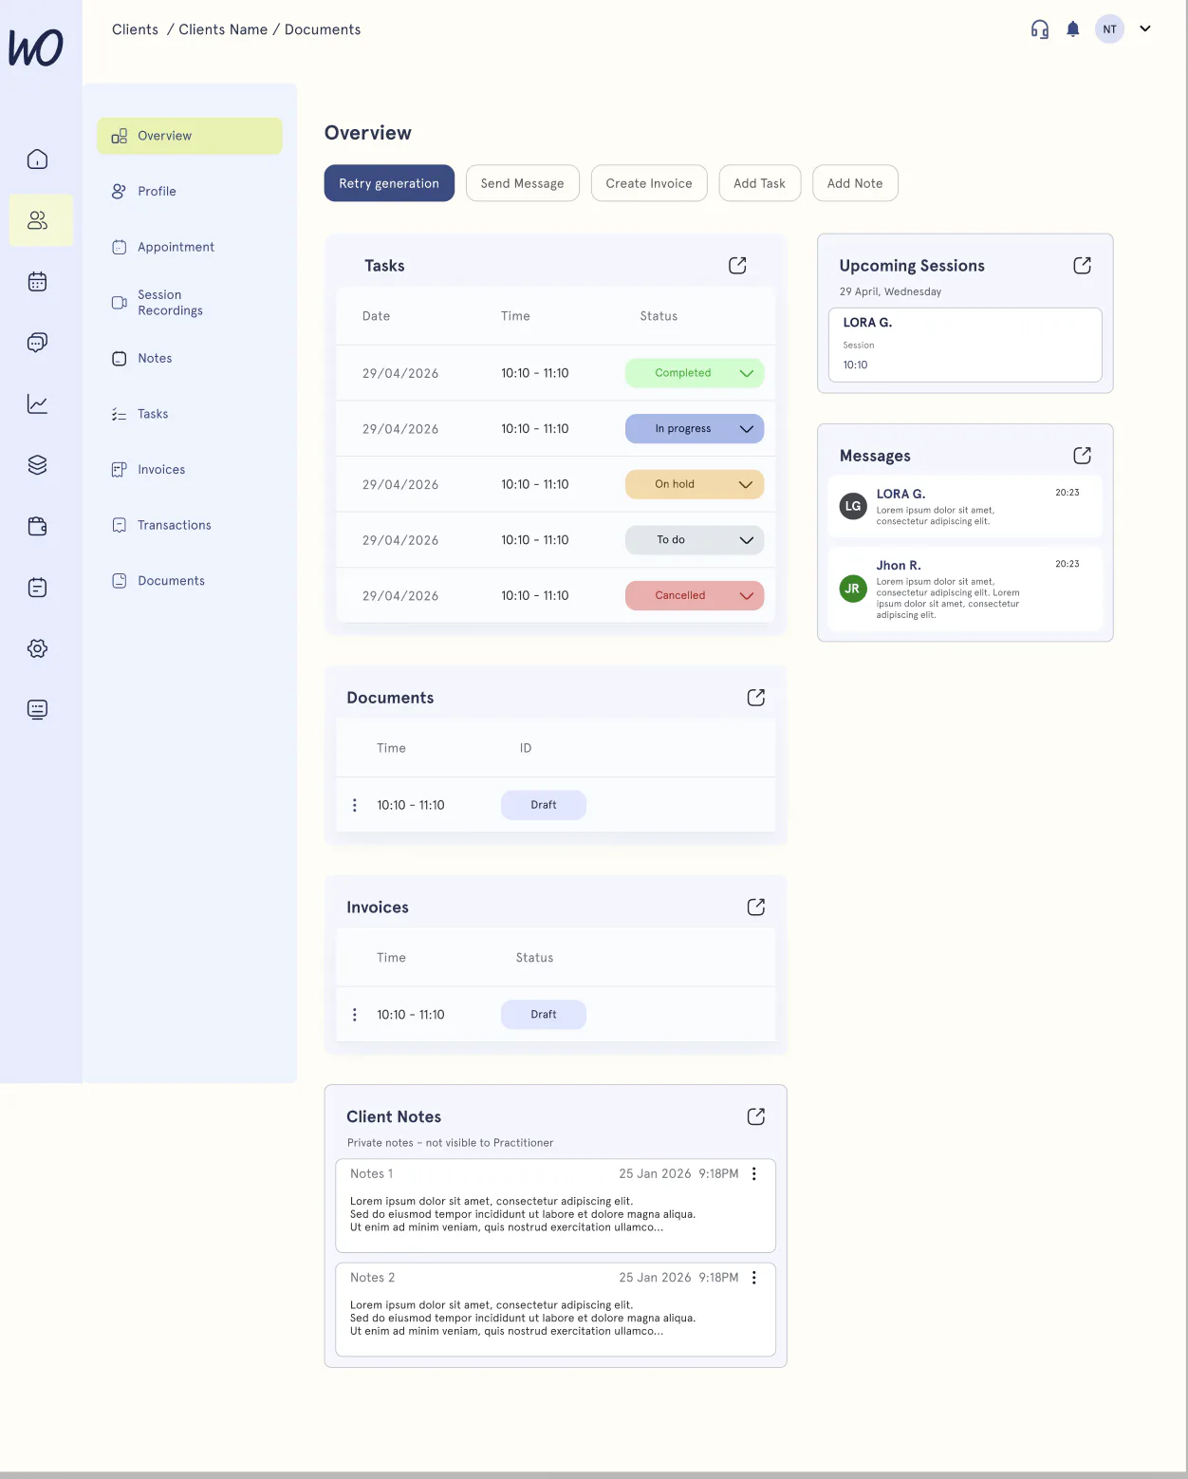The image size is (1188, 1479).
Task: Open settings gear in left rail
Action: [x=37, y=648]
